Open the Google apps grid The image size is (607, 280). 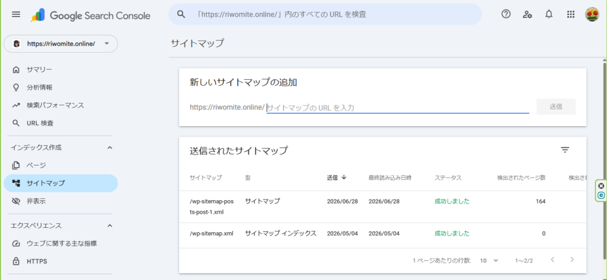pos(570,14)
